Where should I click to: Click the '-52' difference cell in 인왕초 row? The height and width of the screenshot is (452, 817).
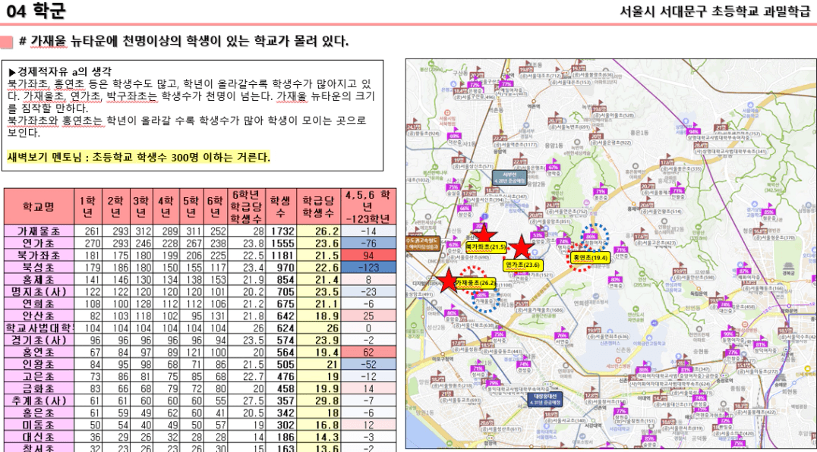(368, 365)
